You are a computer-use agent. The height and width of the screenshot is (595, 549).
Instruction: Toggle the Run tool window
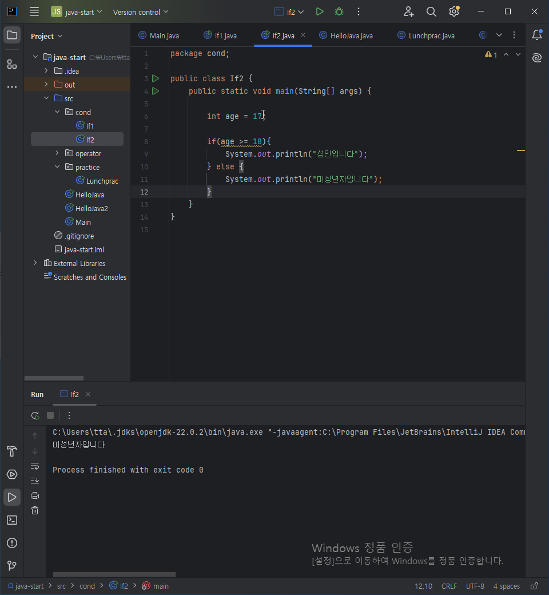pyautogui.click(x=12, y=497)
